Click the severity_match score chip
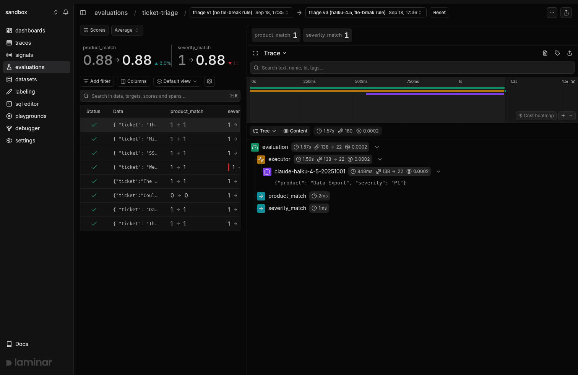Viewport: 578px width, 375px height. tap(327, 35)
